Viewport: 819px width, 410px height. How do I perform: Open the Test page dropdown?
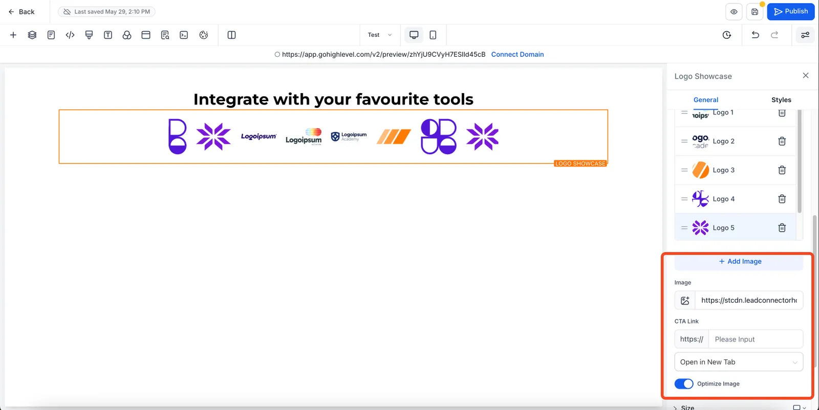[380, 35]
